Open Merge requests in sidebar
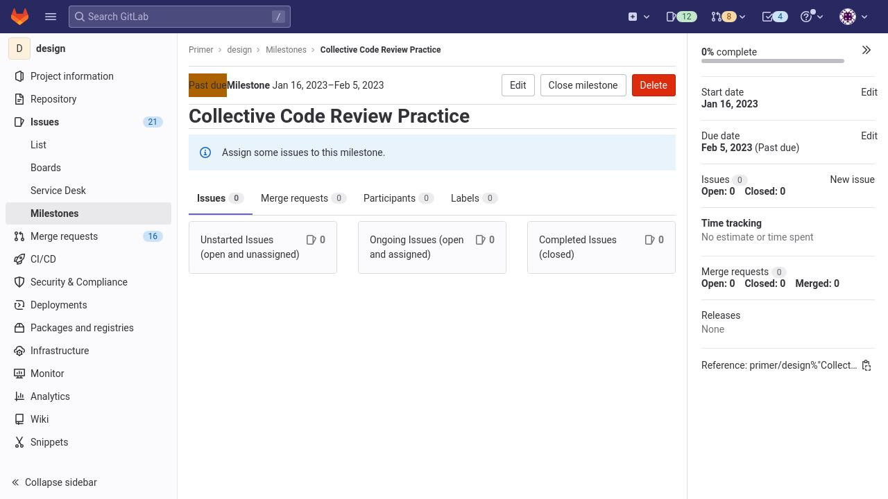The height and width of the screenshot is (499, 888). coord(88,236)
